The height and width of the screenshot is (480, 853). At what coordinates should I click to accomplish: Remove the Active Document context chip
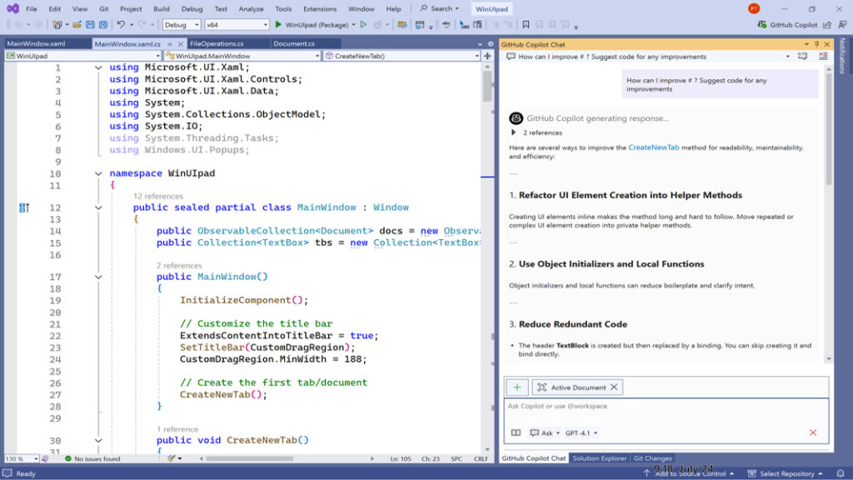(614, 387)
